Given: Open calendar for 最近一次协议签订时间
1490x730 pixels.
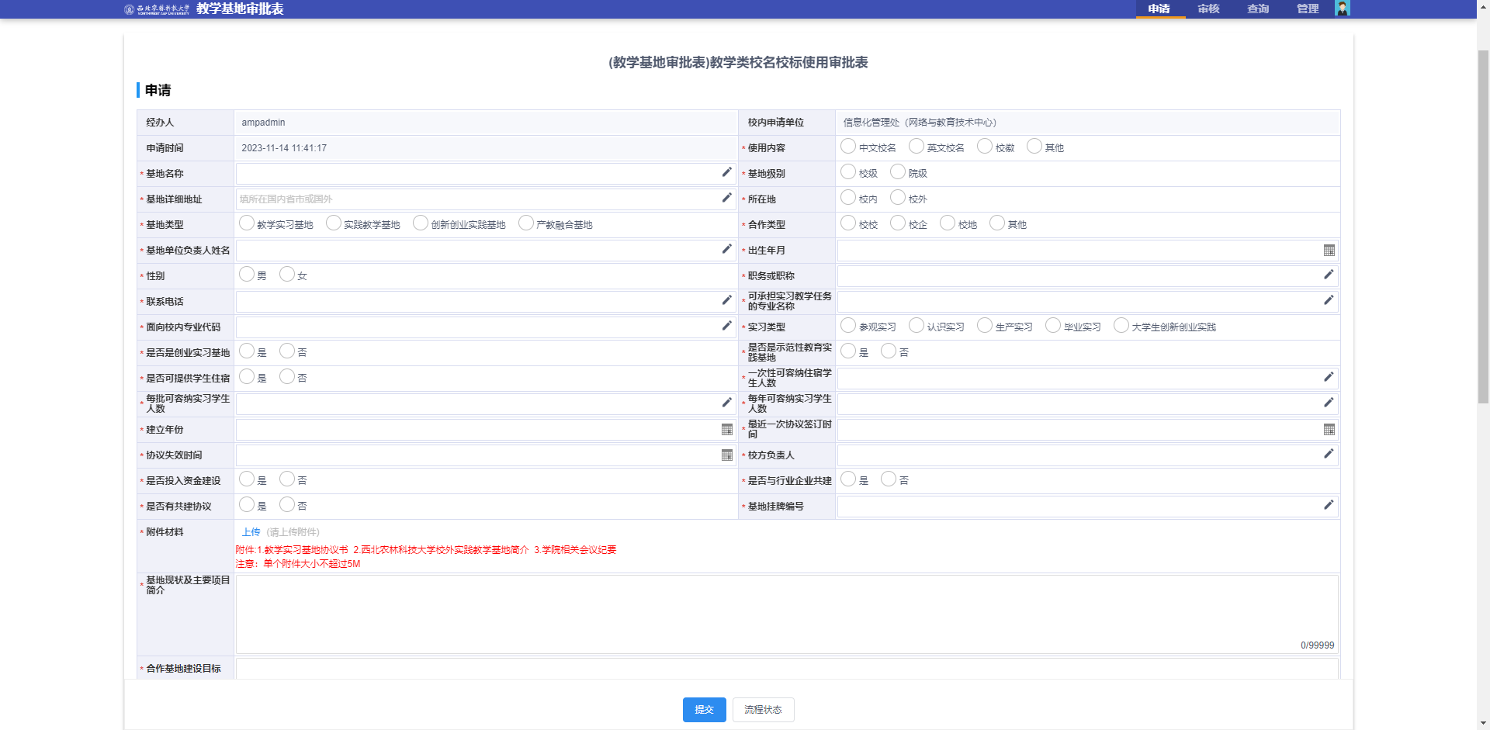Looking at the screenshot, I should 1329,430.
